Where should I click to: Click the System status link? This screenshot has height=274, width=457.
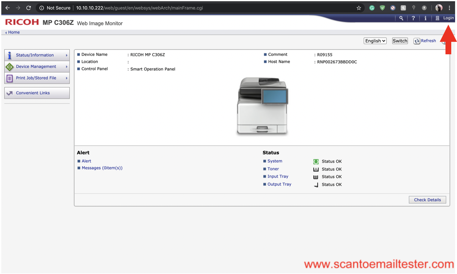pyautogui.click(x=275, y=161)
